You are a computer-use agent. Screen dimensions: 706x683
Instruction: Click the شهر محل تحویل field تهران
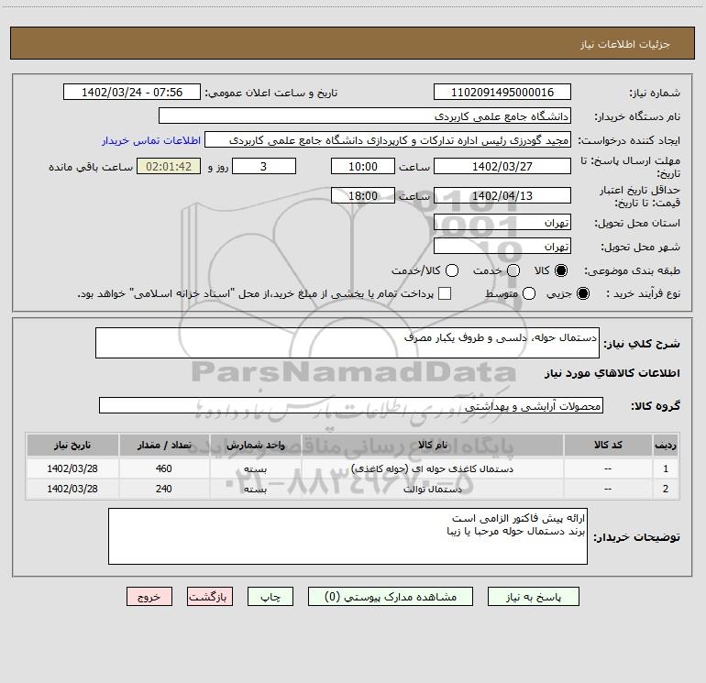pyautogui.click(x=502, y=246)
